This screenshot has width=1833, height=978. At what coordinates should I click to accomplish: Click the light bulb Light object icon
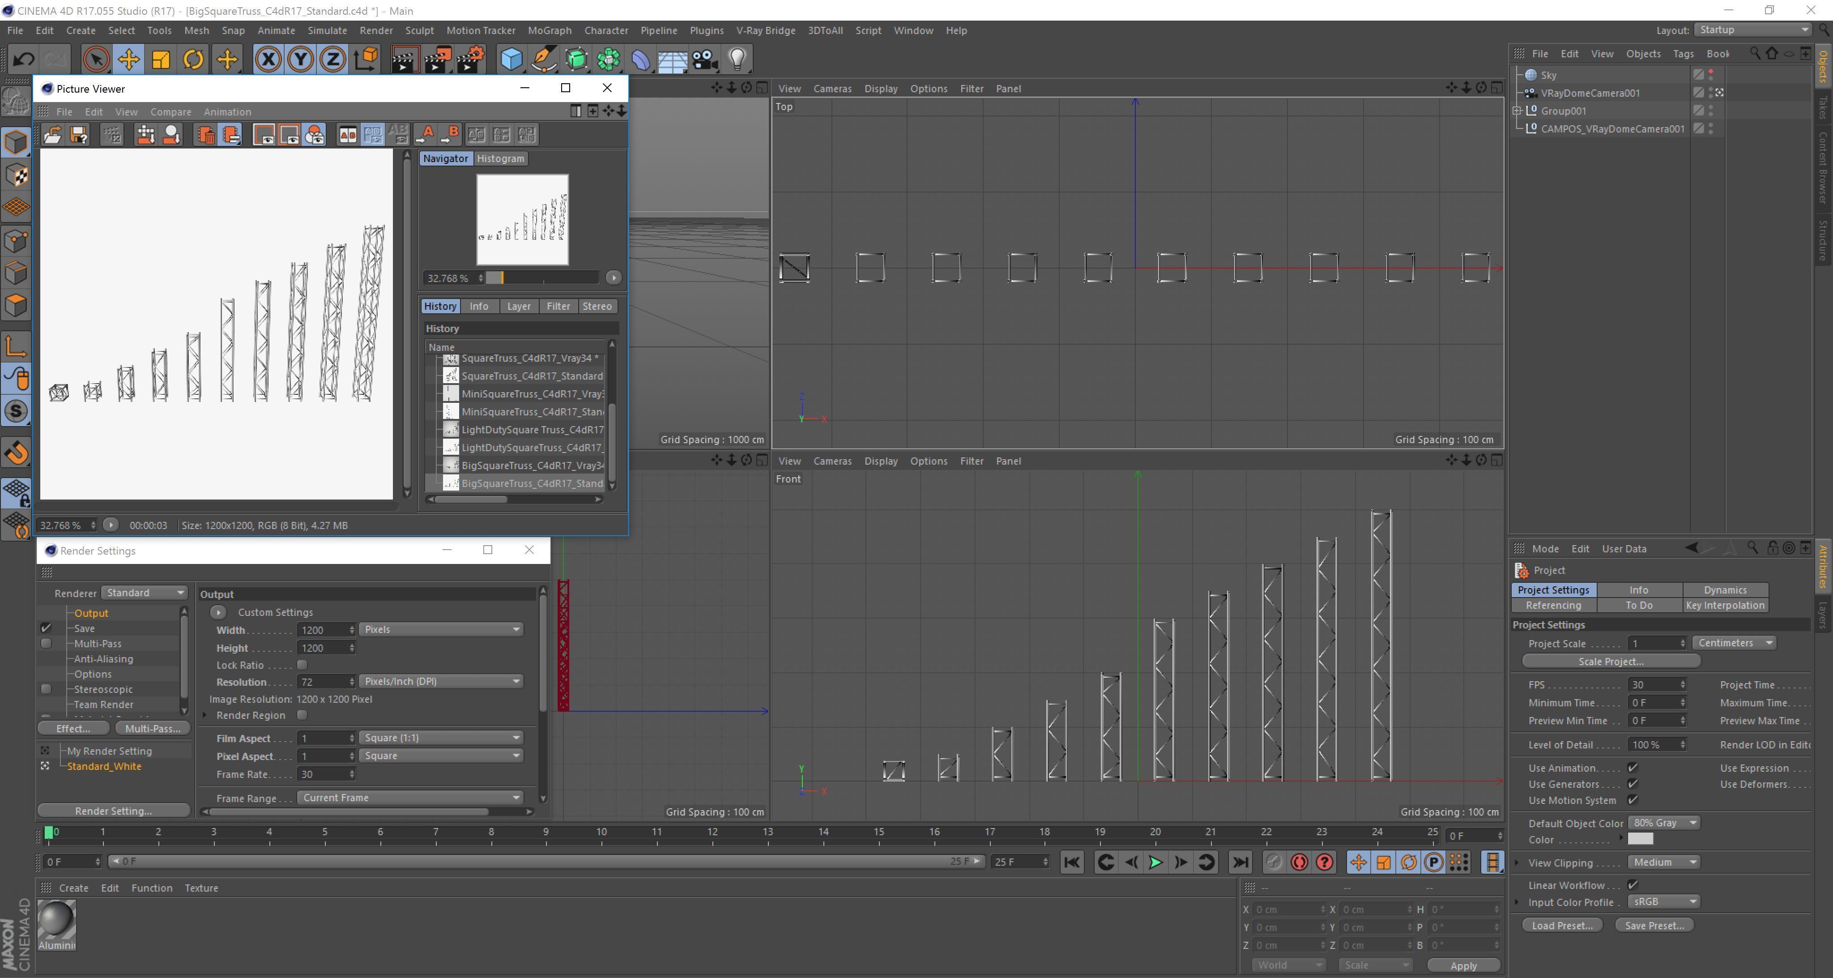point(737,59)
